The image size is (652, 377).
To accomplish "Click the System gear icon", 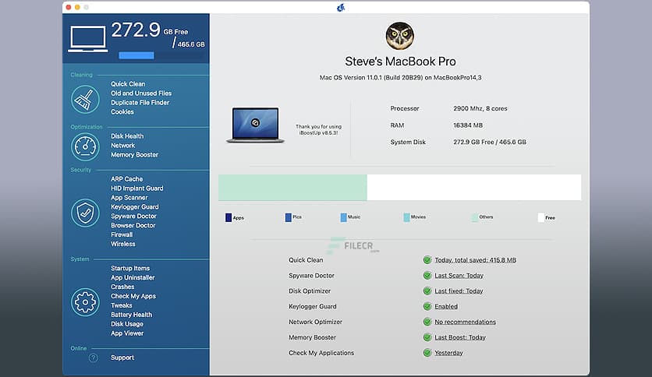I will point(85,301).
